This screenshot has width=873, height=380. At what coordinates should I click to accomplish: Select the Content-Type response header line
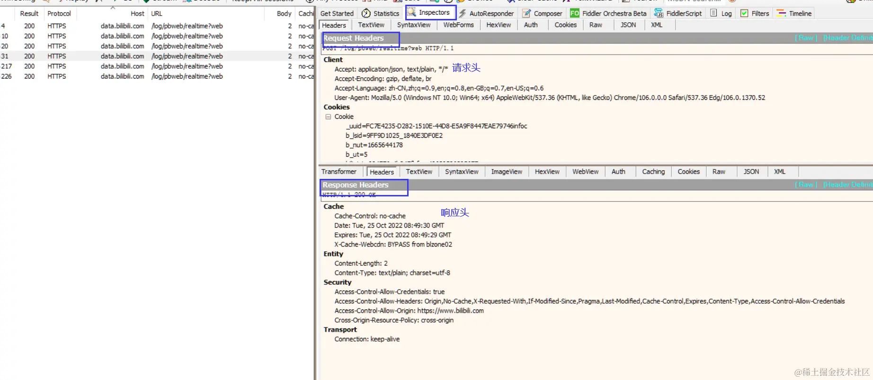392,273
